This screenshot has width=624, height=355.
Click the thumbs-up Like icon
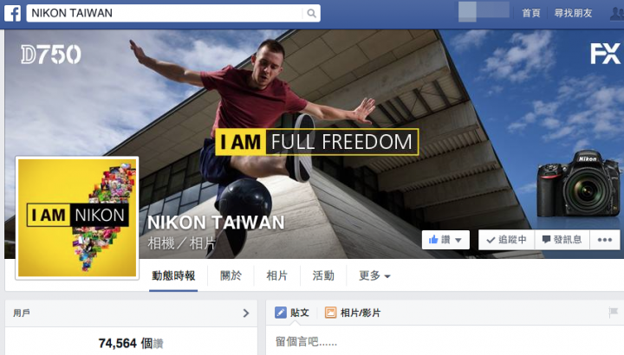(433, 239)
